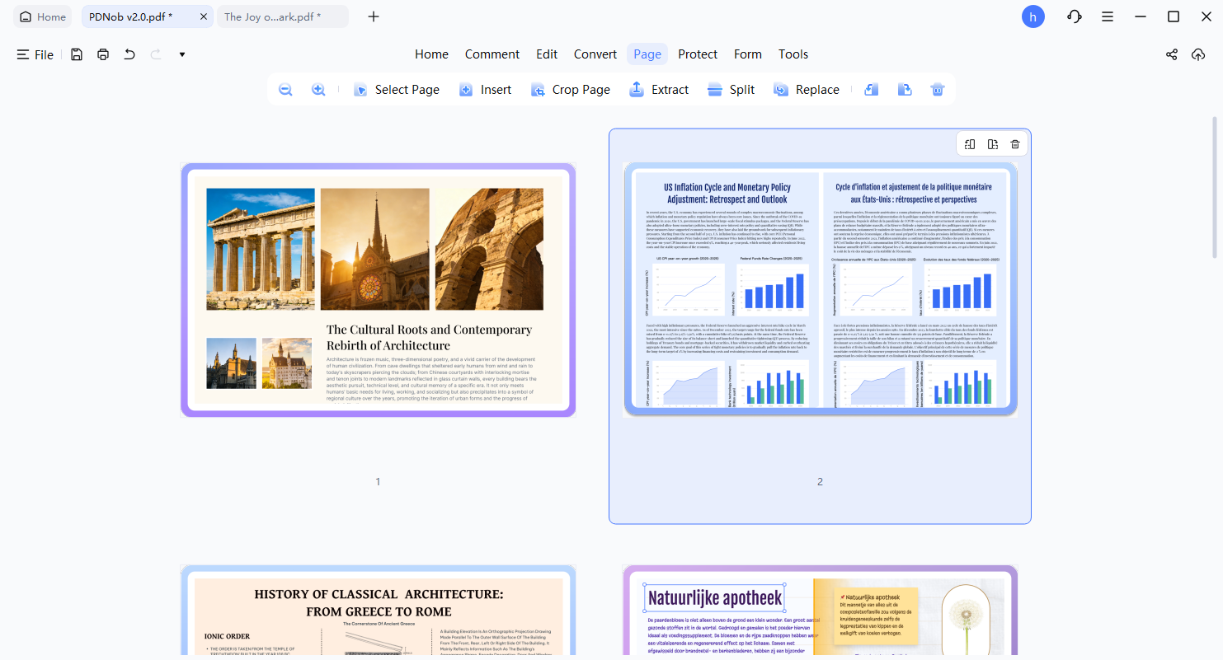Viewport: 1223px width, 660px height.
Task: Open the Print icon
Action: click(x=102, y=54)
